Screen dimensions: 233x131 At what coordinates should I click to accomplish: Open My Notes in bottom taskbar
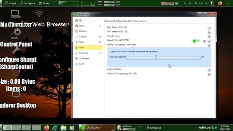(x=154, y=128)
